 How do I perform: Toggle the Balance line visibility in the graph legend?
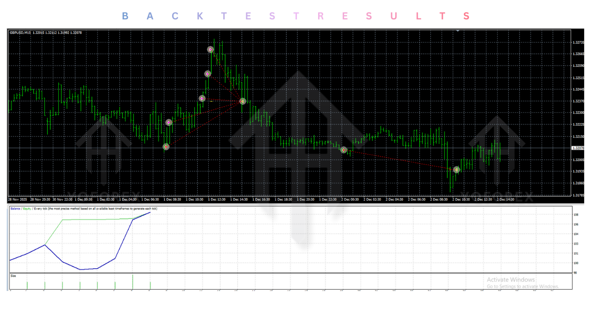(x=15, y=208)
